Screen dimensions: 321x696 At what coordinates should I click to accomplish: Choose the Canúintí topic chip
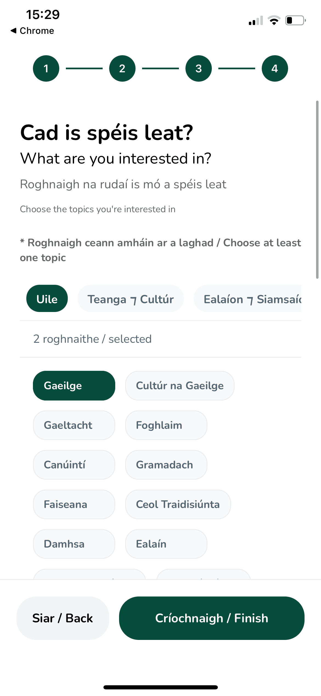pos(74,465)
